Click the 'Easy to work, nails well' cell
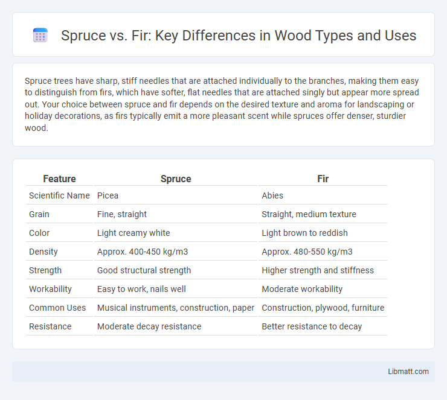This screenshot has width=447, height=400. click(x=176, y=289)
